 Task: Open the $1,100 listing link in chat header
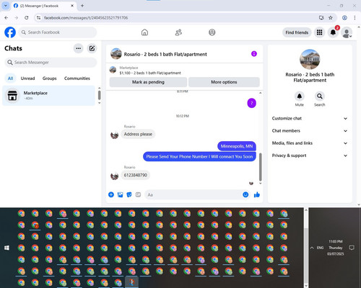pyautogui.click(x=150, y=73)
